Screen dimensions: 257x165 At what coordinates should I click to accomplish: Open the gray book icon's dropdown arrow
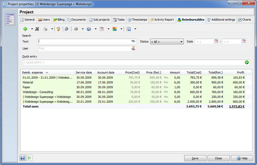pos(83,29)
